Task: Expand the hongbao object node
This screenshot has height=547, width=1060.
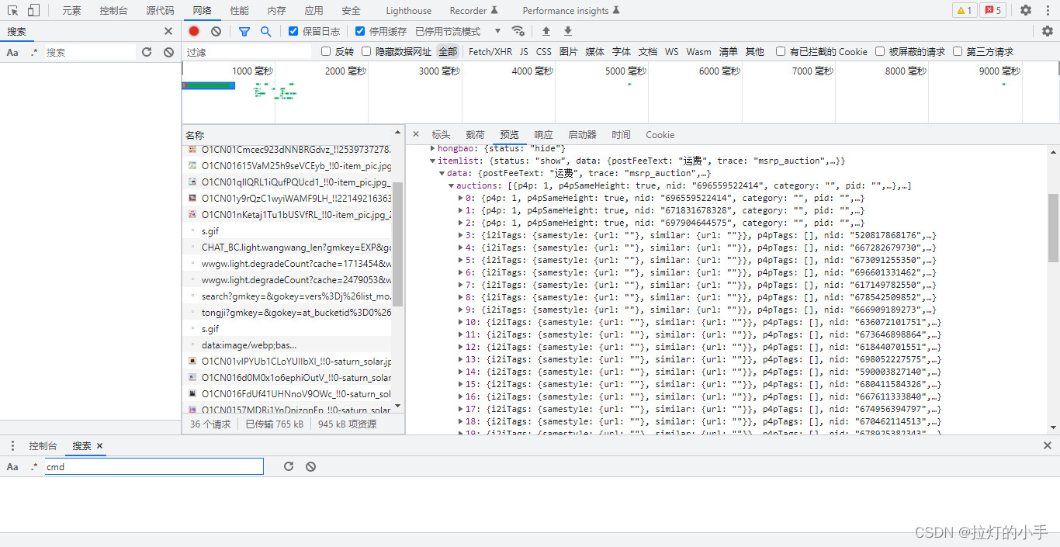Action: [433, 148]
